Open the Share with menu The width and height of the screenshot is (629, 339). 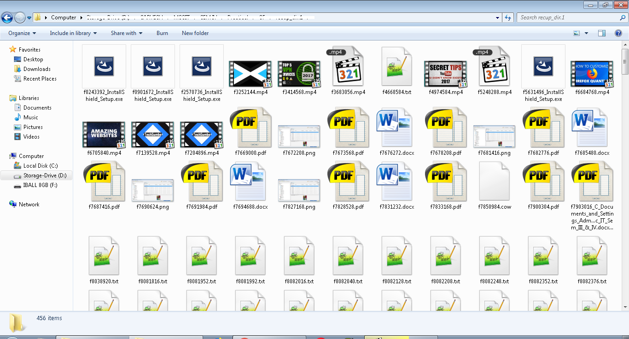click(x=126, y=33)
